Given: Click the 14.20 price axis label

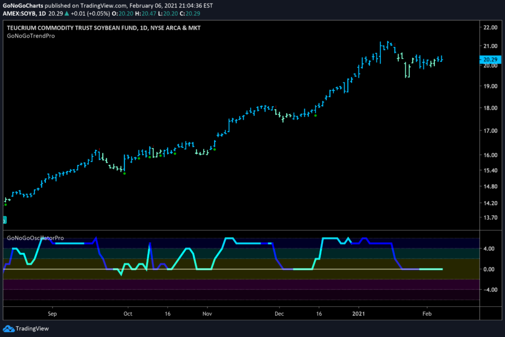Looking at the screenshot, I should [490, 203].
